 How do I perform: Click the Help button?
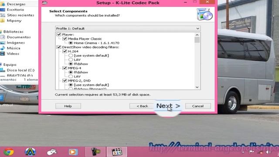pyautogui.click(x=68, y=106)
